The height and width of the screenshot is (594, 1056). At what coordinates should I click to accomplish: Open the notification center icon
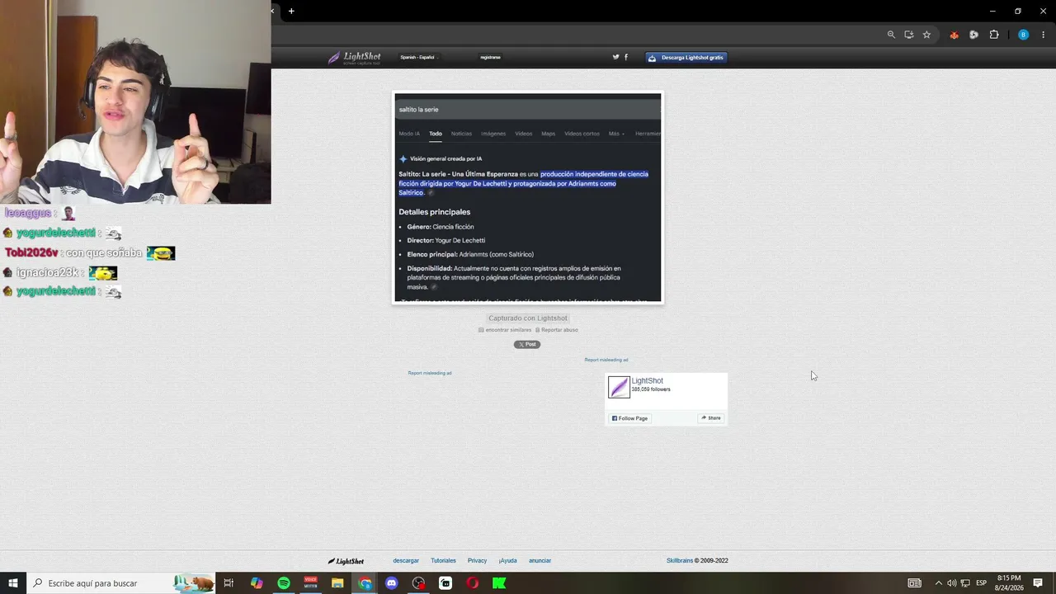point(1038,583)
